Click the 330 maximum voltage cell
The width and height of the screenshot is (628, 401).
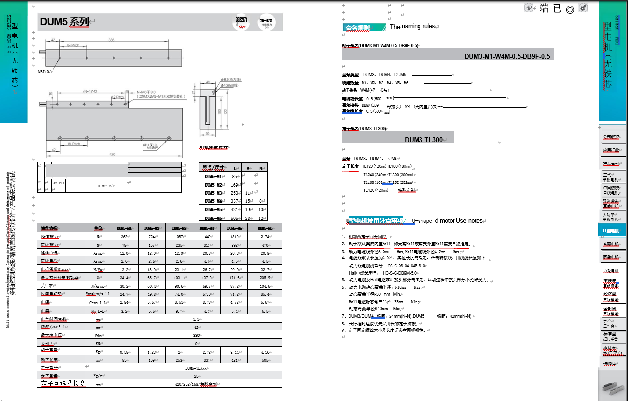tap(196, 335)
